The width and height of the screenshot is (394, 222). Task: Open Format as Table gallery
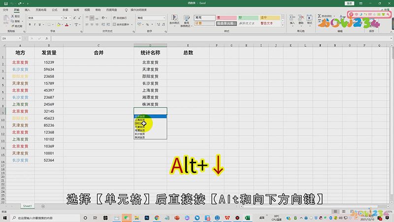coord(187,21)
